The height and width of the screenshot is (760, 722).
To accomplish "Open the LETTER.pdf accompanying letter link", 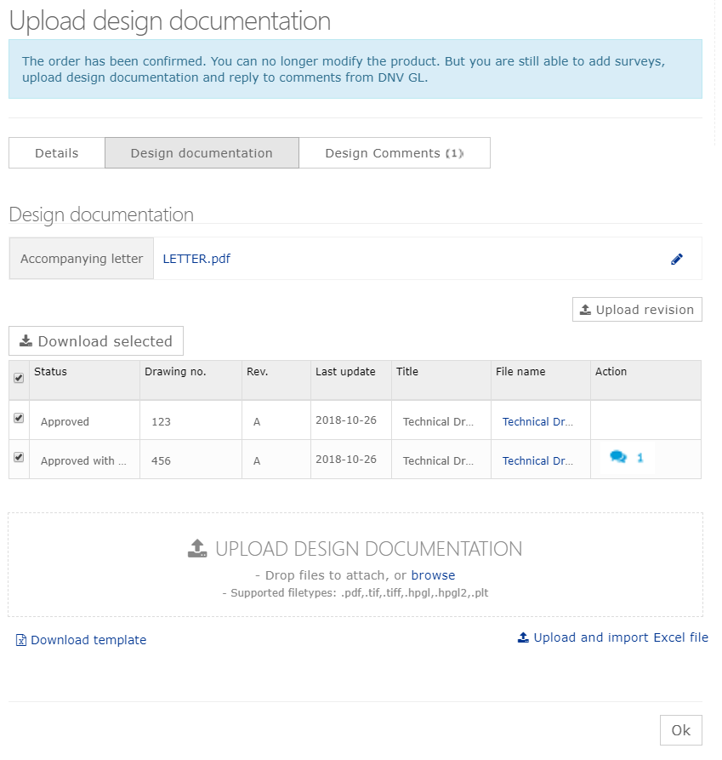I will (x=196, y=259).
